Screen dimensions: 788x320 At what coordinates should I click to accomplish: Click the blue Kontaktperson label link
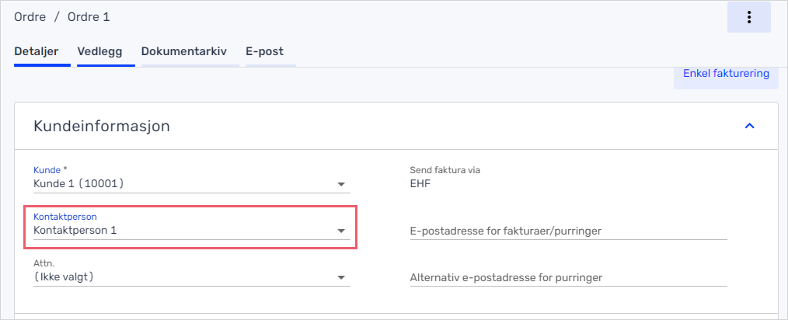[65, 217]
